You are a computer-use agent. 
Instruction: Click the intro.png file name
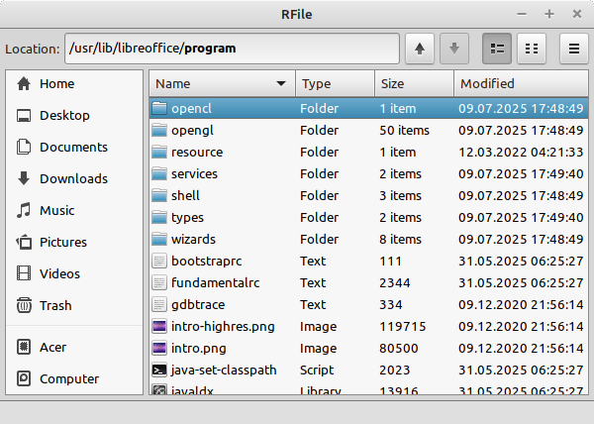tap(199, 349)
